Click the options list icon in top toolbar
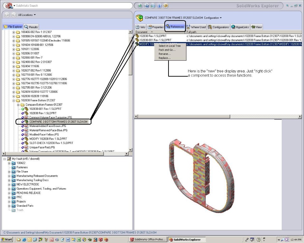Image resolution: width=304 pixels, height=243 pixels. (x=153, y=6)
